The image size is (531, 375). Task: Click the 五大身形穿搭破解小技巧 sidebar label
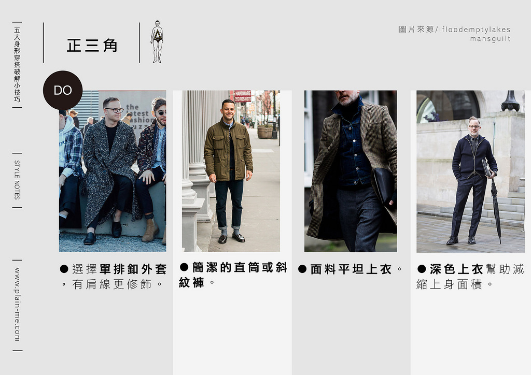17,65
